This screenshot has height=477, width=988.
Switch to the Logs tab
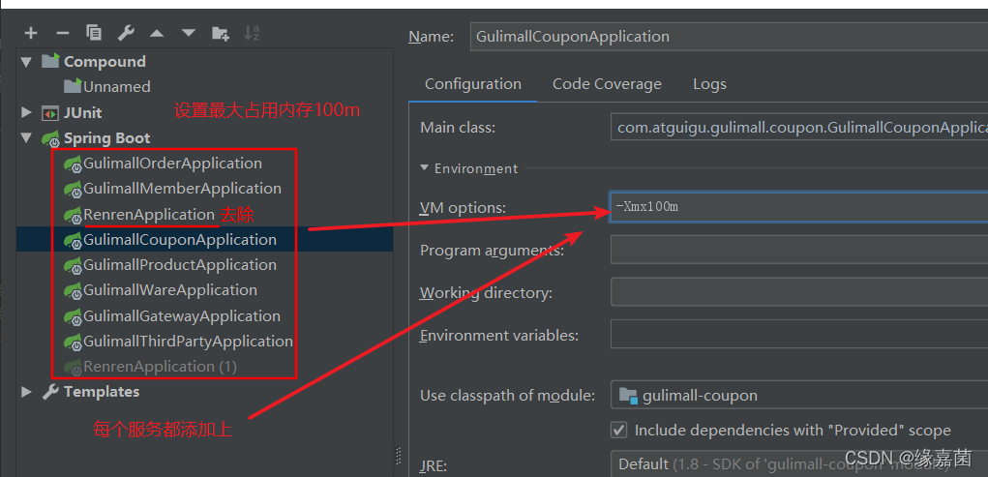709,84
